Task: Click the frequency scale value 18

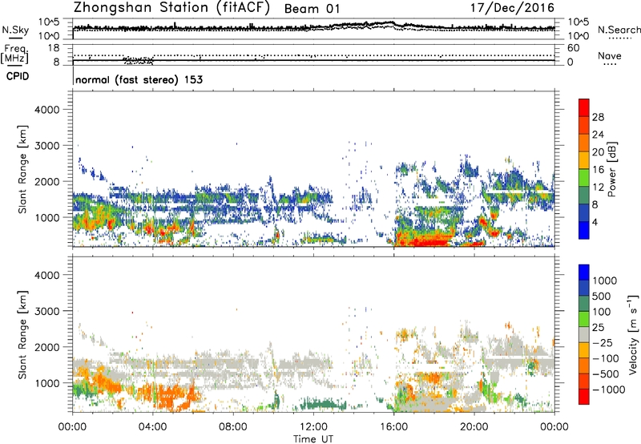Action: 54,48
